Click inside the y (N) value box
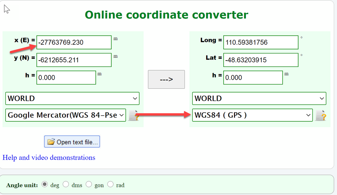The height and width of the screenshot is (195, 337). [x=74, y=60]
